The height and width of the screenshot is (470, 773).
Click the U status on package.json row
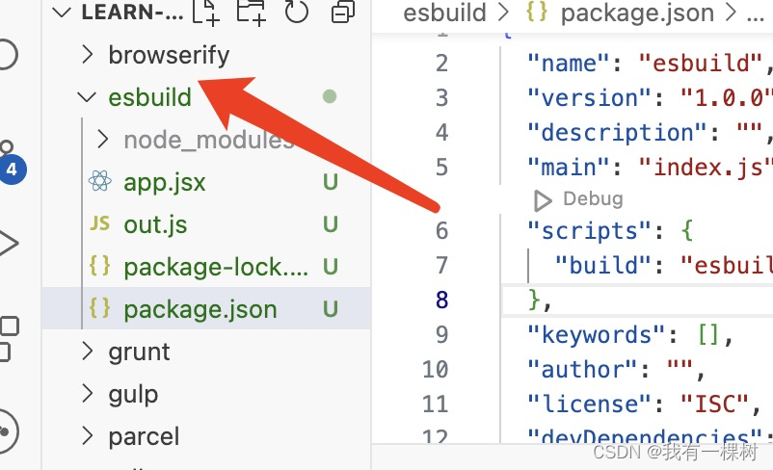(x=331, y=309)
